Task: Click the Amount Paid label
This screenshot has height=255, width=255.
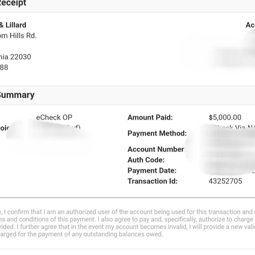Action: [150, 117]
